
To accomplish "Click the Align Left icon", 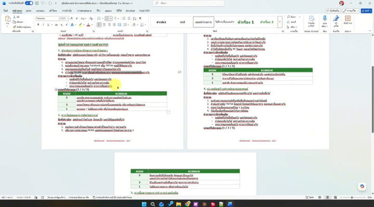I will click(x=99, y=25).
